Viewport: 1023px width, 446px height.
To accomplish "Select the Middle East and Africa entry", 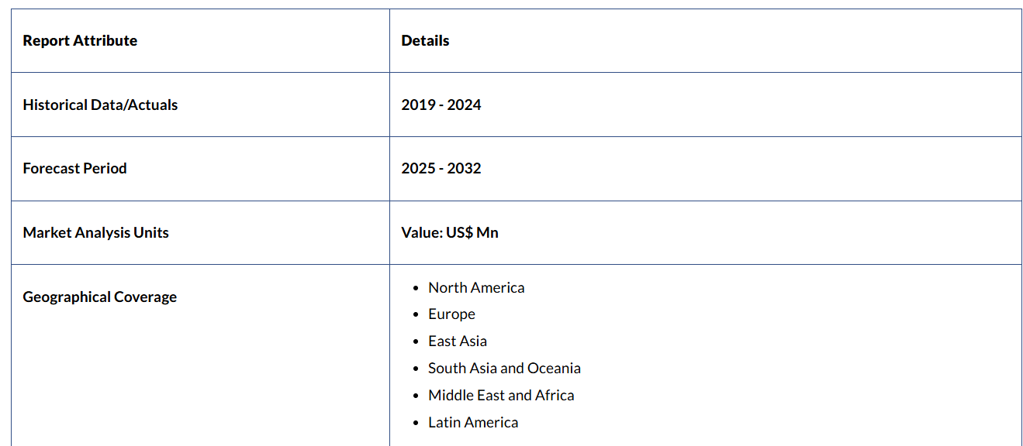I will tap(501, 396).
